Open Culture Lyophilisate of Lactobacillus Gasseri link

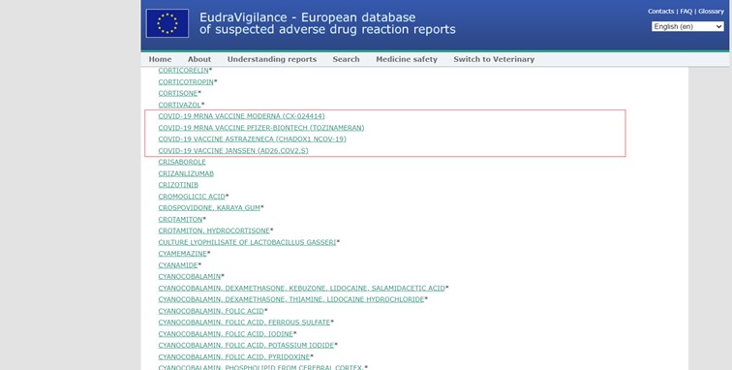[x=247, y=242]
